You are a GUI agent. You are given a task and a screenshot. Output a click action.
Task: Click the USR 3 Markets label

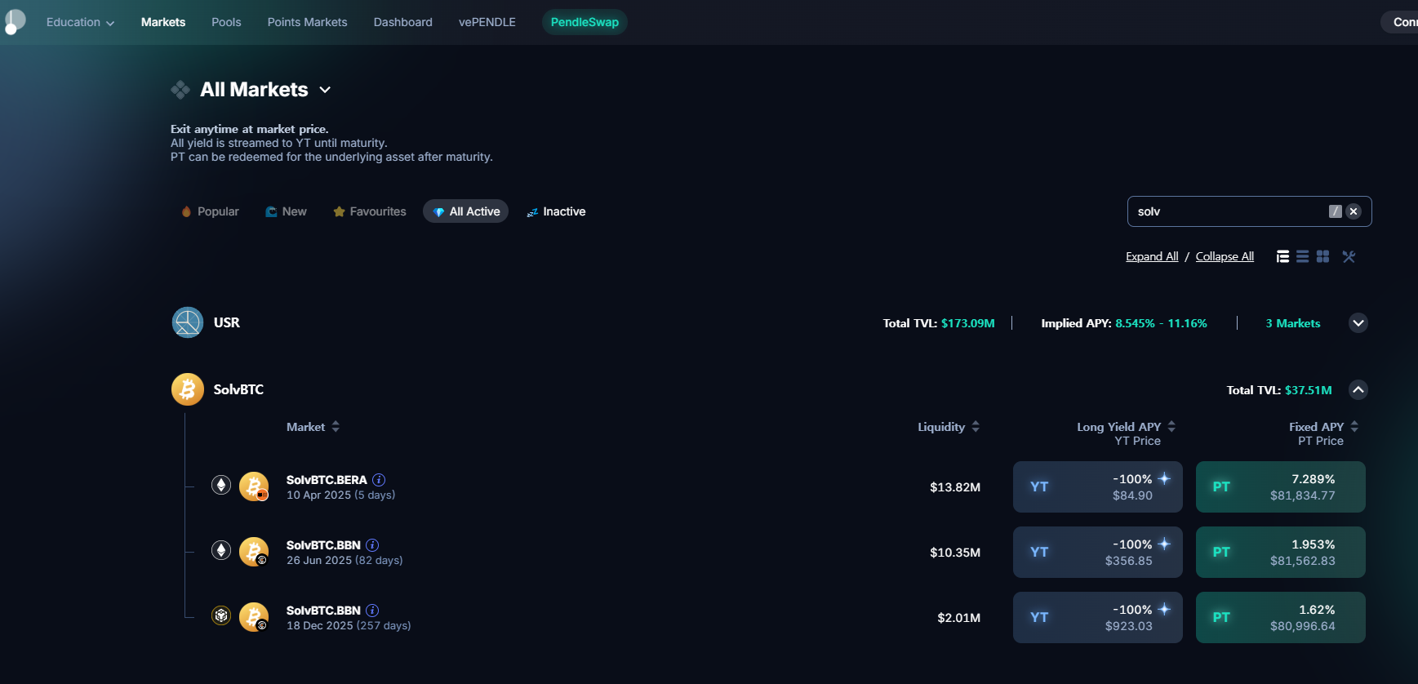coord(1293,323)
